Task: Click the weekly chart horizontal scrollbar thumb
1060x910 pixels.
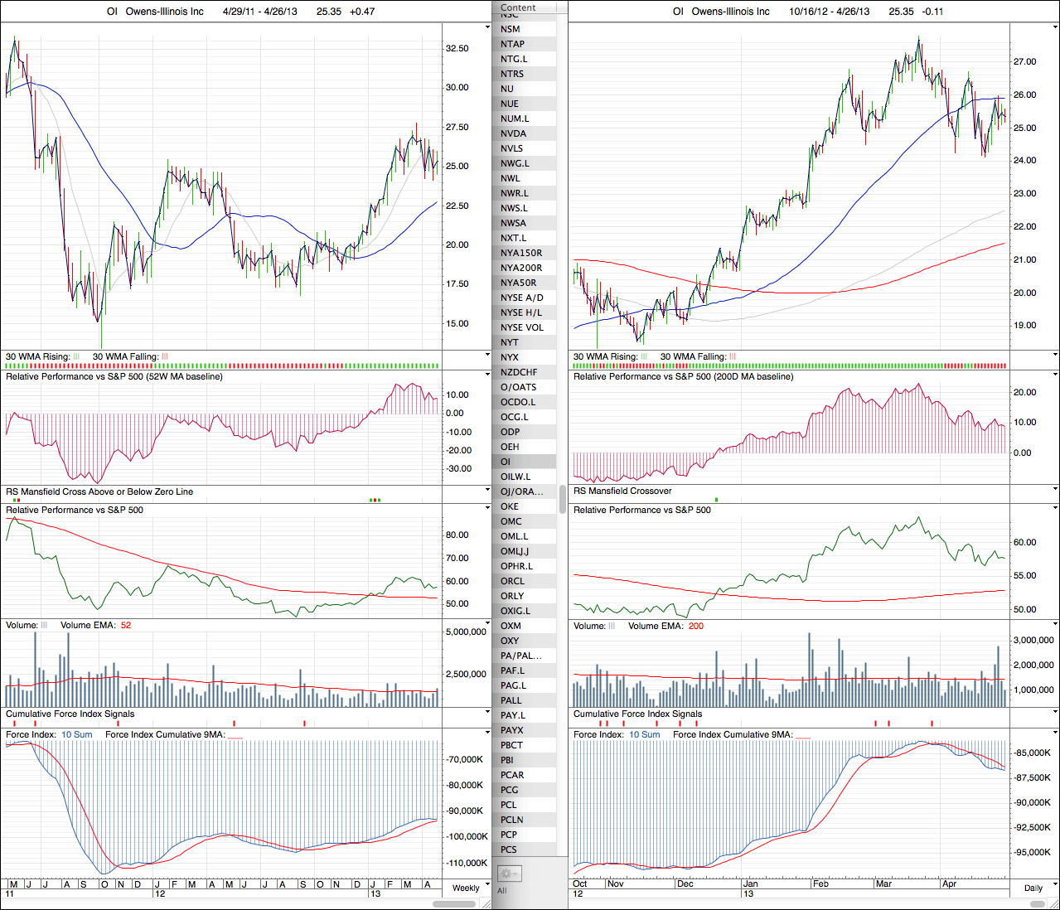Action: point(454,903)
